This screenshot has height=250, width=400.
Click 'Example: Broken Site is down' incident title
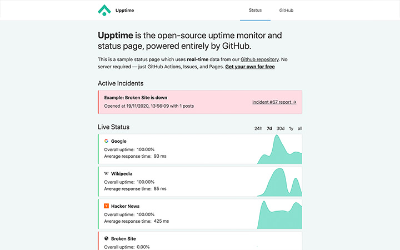tap(136, 98)
